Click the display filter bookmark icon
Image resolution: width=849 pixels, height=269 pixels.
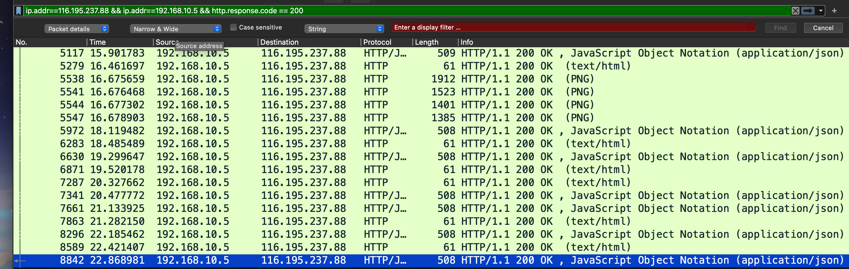point(19,11)
